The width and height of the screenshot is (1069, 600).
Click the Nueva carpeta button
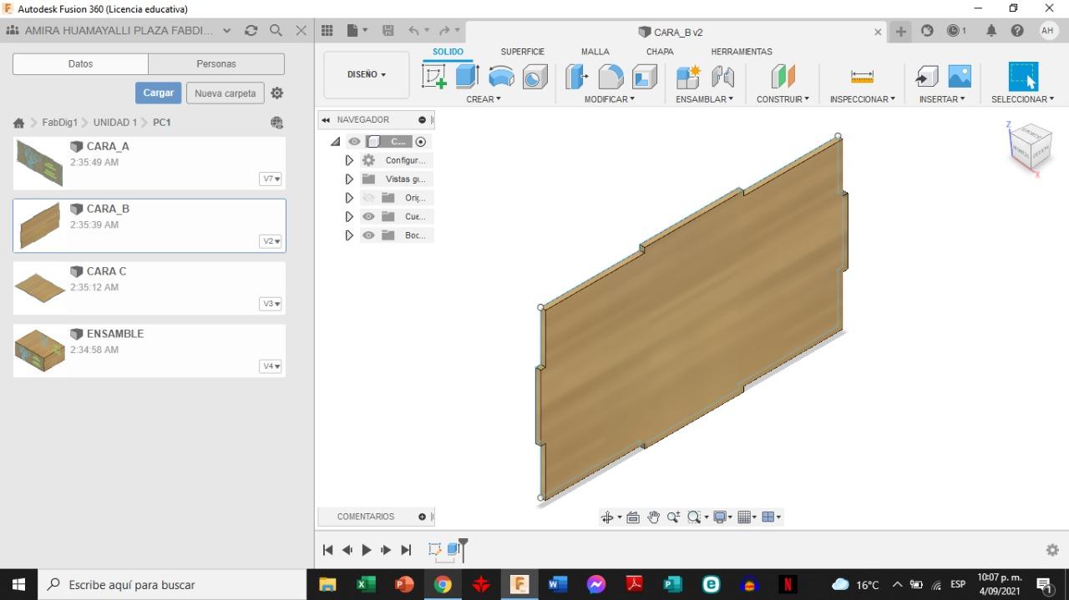click(225, 93)
